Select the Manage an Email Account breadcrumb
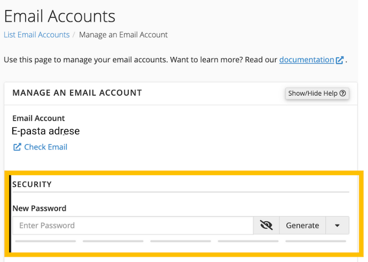368x262 pixels. tap(123, 35)
